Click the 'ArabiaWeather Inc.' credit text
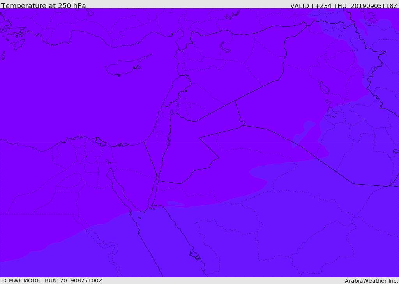This screenshot has width=399, height=284. (x=371, y=281)
